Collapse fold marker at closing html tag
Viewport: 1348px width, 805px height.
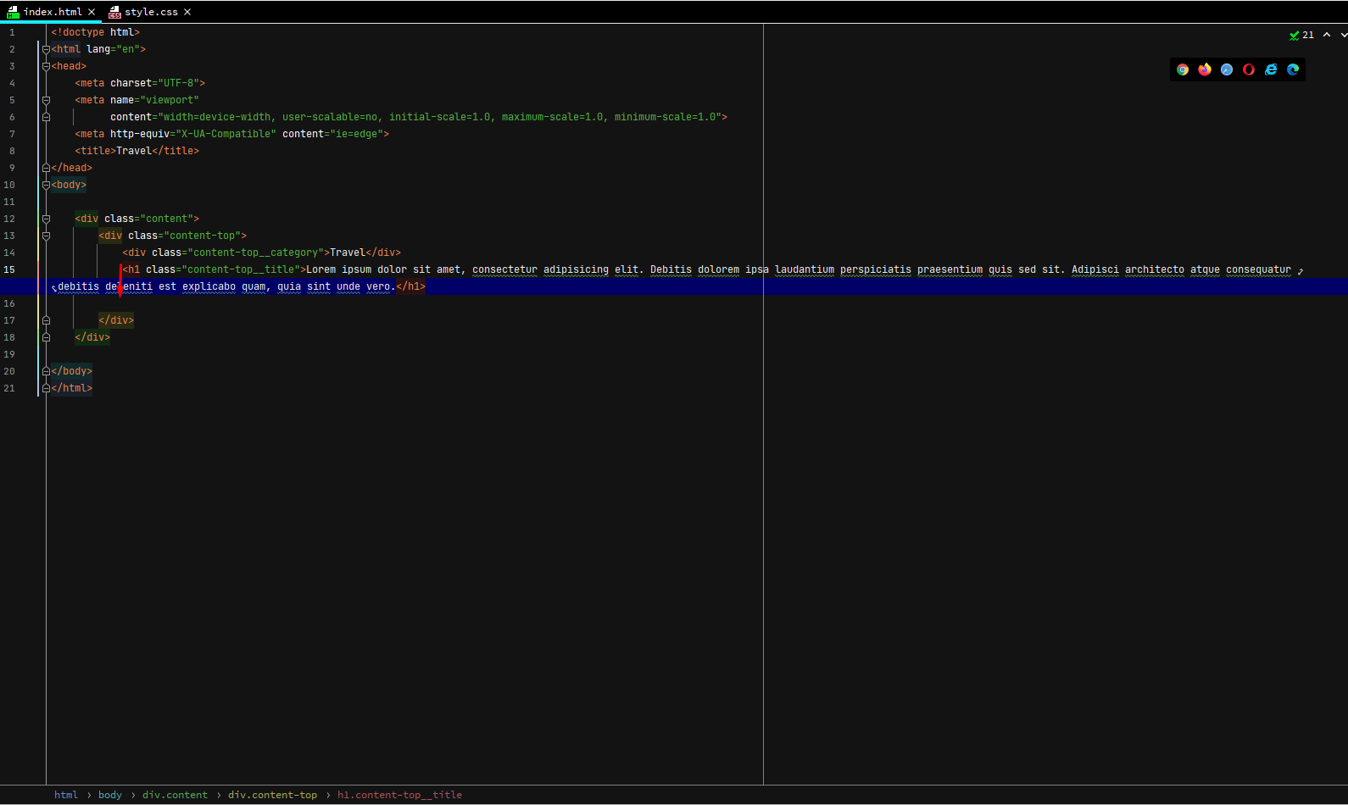[x=46, y=388]
